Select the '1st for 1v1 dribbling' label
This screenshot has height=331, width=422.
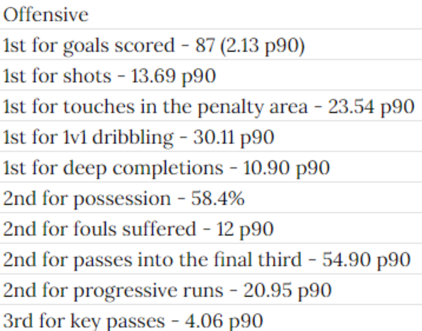(88, 138)
